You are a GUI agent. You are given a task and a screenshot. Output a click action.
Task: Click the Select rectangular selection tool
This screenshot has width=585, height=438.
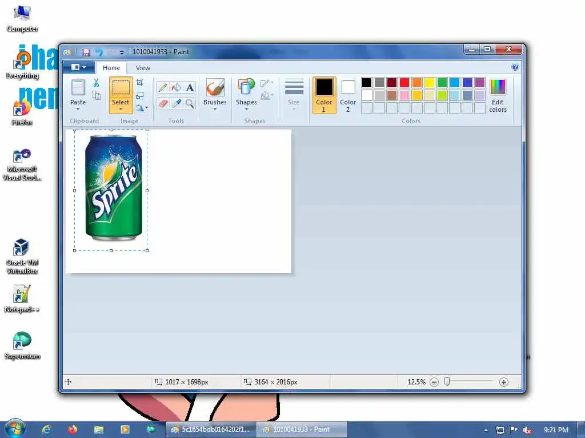point(121,88)
